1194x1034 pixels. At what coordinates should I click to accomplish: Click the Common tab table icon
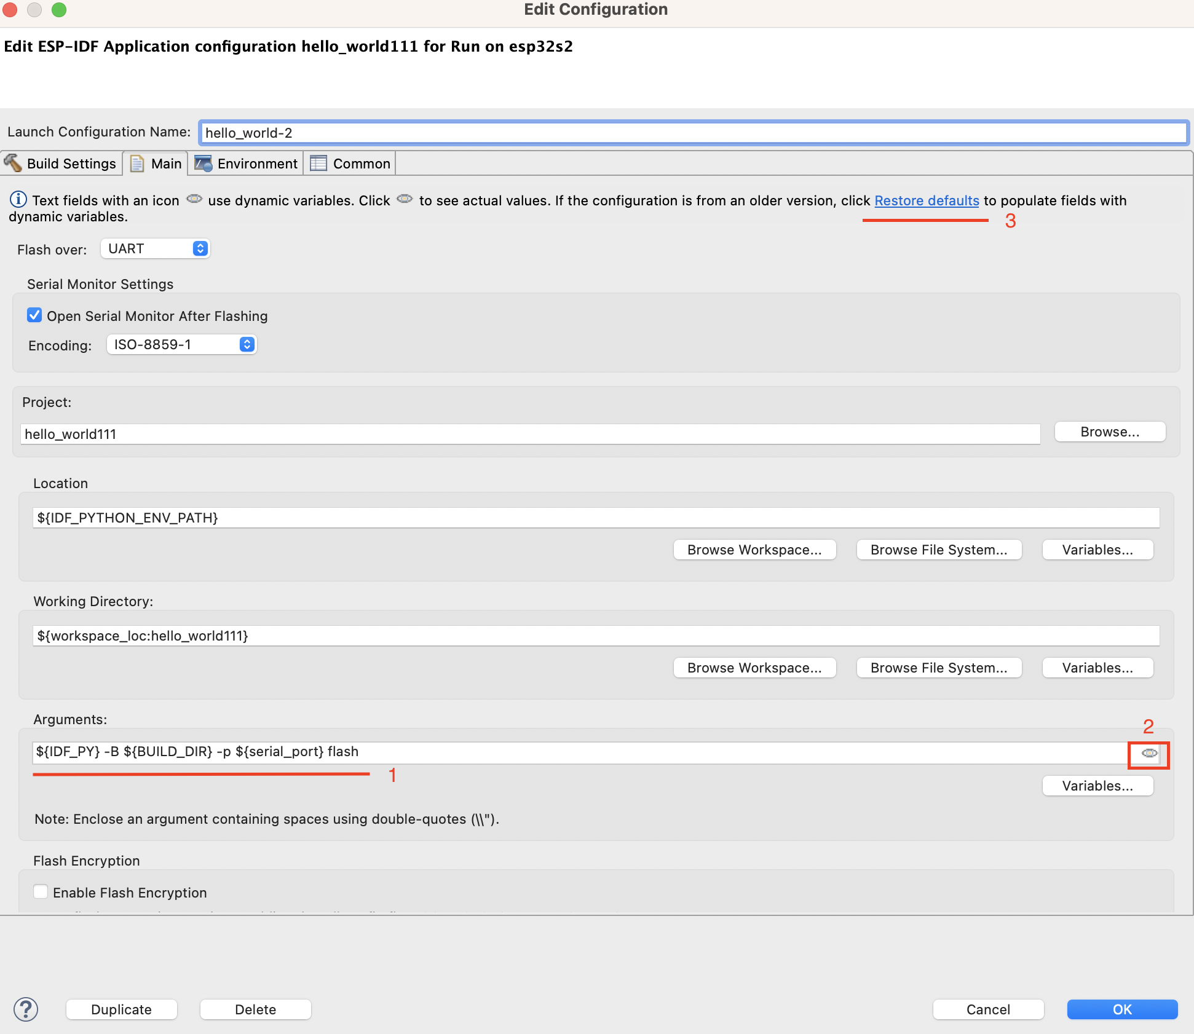click(x=318, y=164)
